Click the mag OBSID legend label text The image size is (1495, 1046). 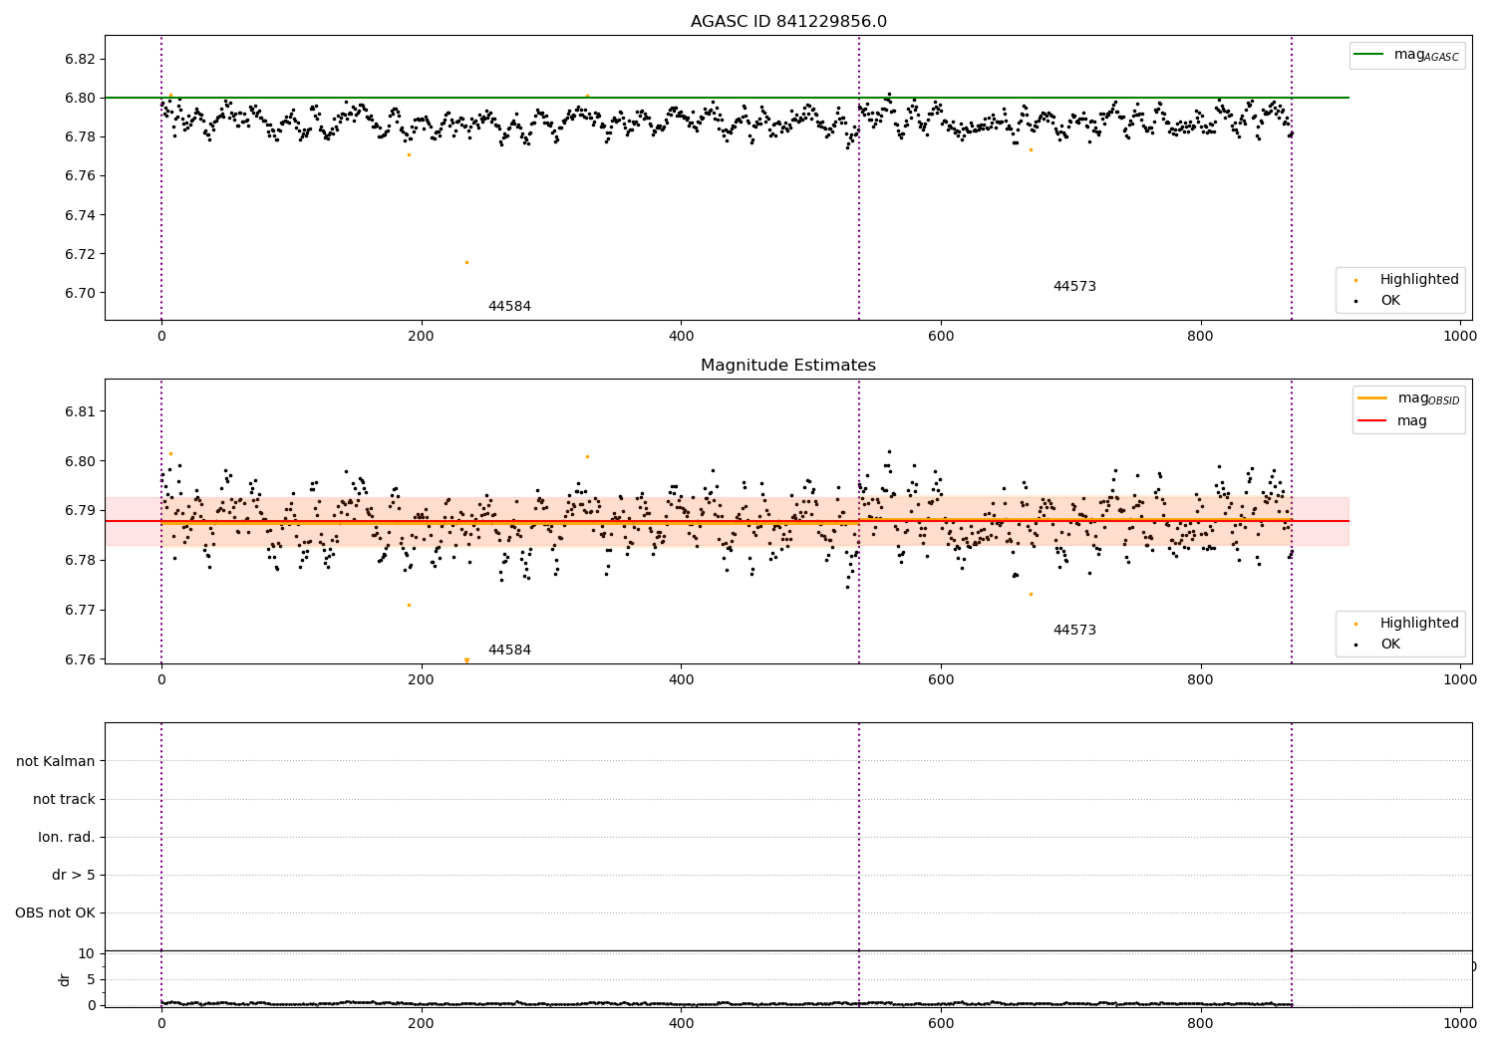click(x=1429, y=399)
